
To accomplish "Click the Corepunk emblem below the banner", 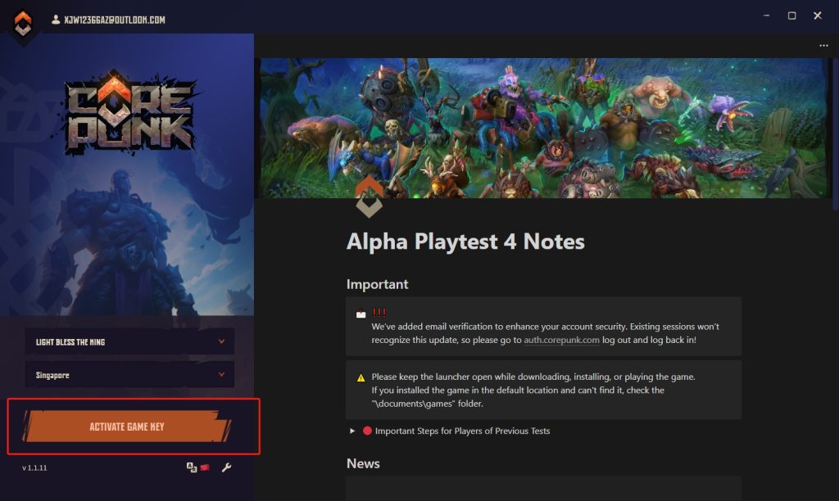I will (x=370, y=196).
